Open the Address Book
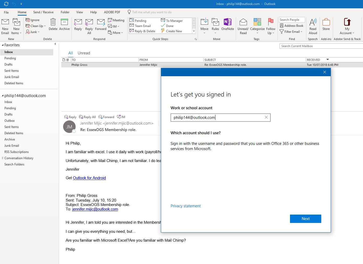This screenshot has height=264, width=363. coord(291,25)
